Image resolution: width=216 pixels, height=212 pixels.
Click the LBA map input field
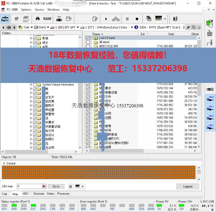(x=29, y=186)
